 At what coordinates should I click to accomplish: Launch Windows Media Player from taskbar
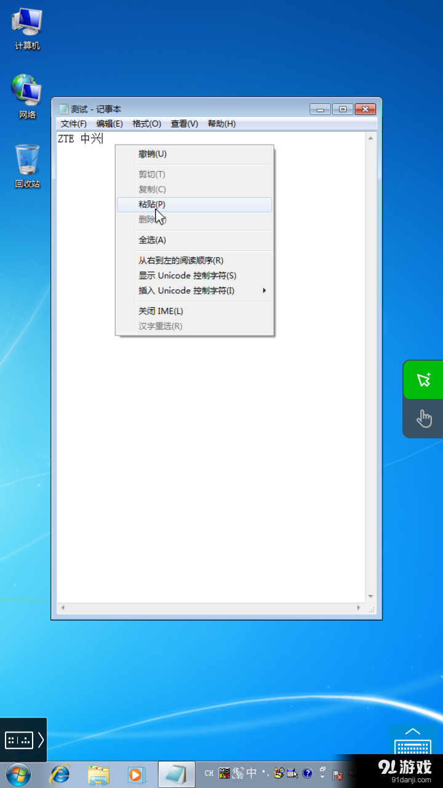136,774
